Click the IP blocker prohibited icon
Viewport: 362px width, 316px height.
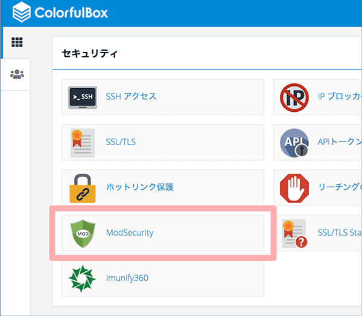[294, 97]
